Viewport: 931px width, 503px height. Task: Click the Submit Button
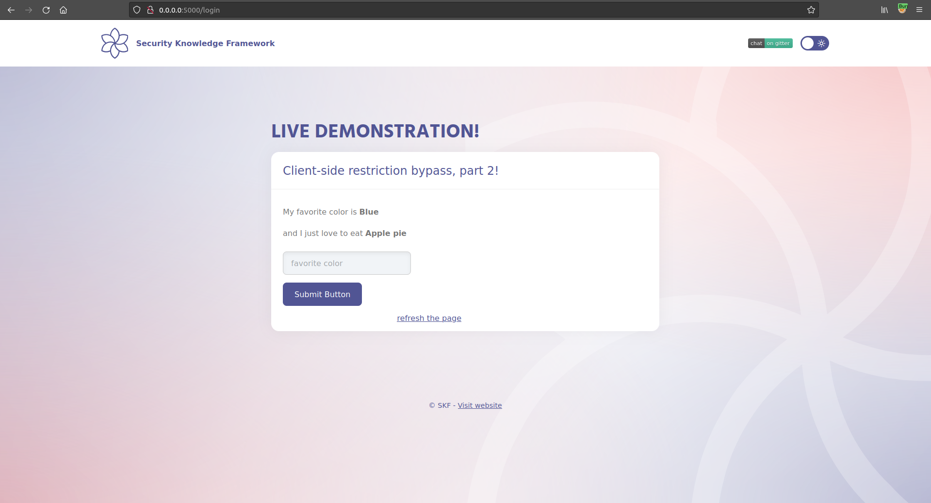tap(322, 294)
